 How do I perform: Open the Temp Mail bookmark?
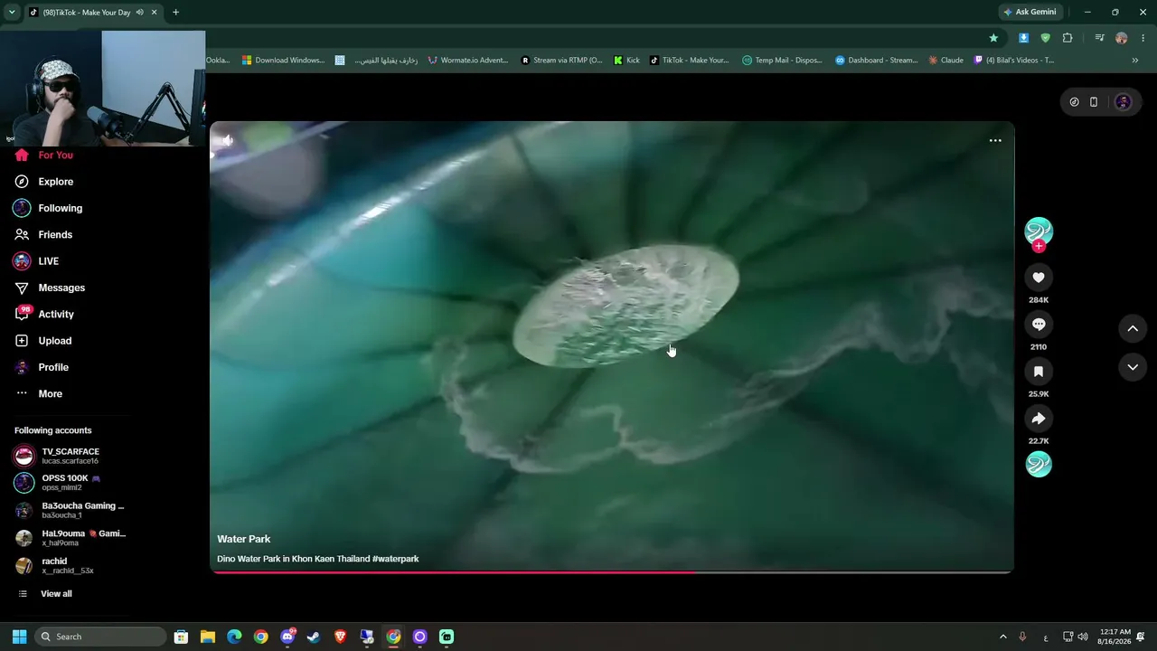[x=783, y=61]
